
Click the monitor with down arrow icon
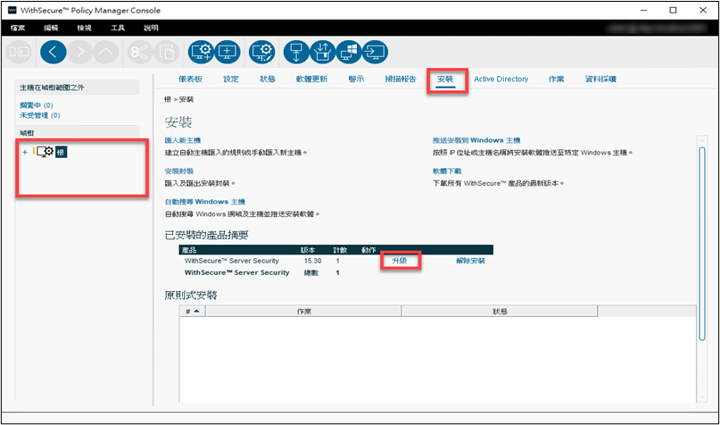click(x=296, y=51)
